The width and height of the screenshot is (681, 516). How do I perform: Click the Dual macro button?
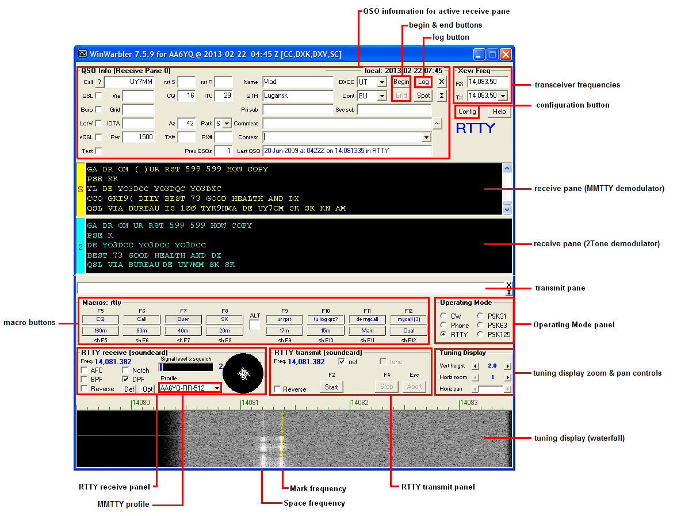[x=409, y=331]
